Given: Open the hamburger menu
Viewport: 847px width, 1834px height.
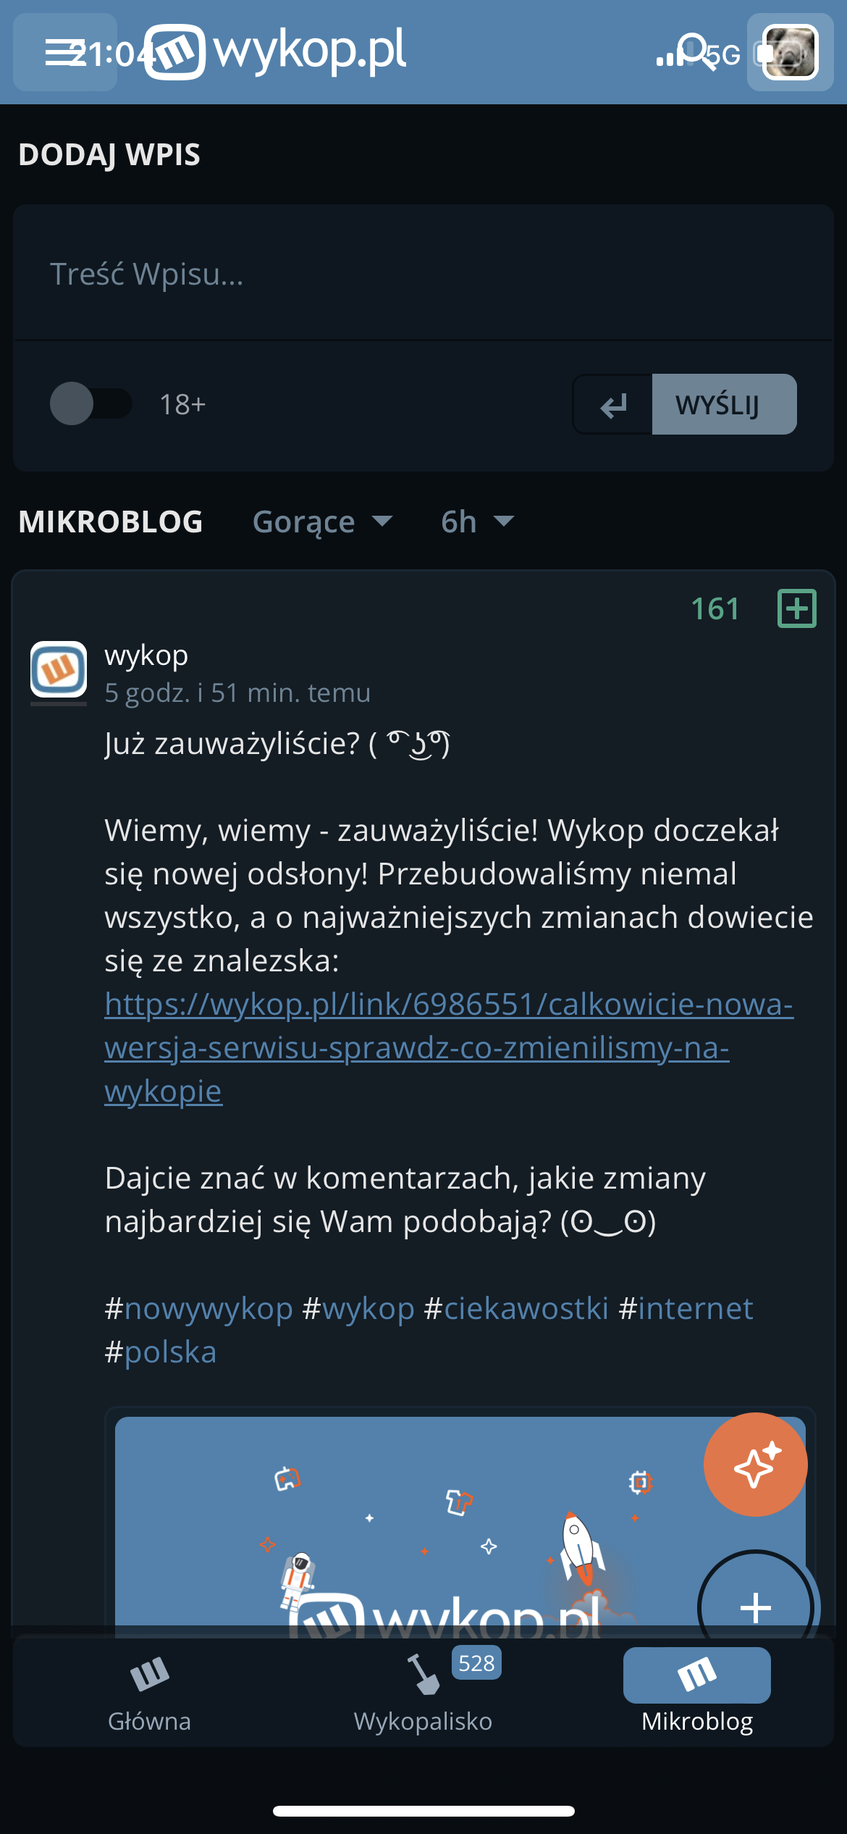Looking at the screenshot, I should pyautogui.click(x=64, y=52).
